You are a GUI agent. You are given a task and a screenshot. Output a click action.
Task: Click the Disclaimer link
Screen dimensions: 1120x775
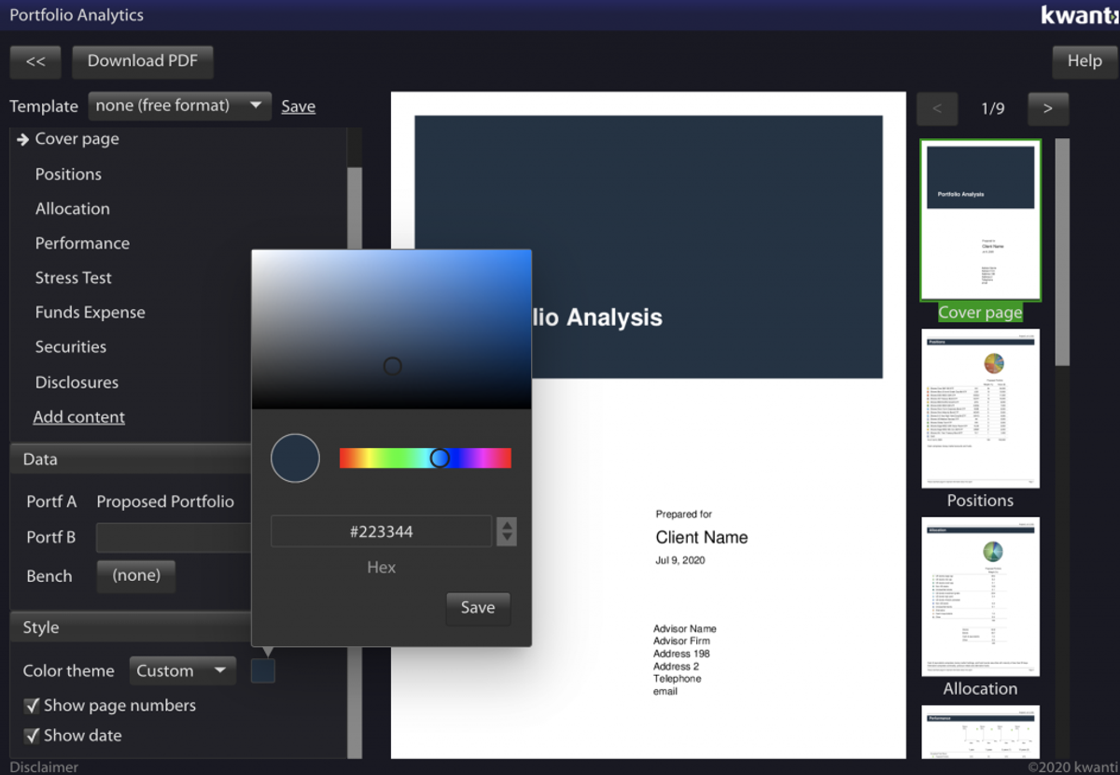[44, 767]
